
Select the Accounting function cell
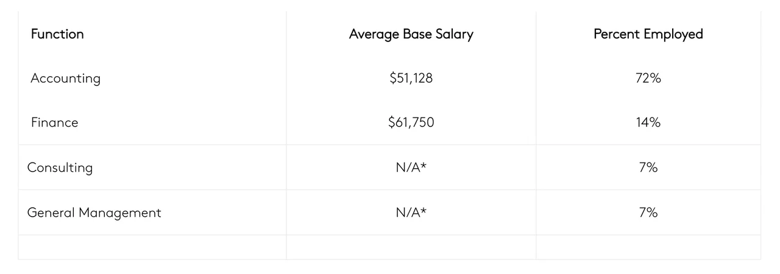(x=65, y=79)
